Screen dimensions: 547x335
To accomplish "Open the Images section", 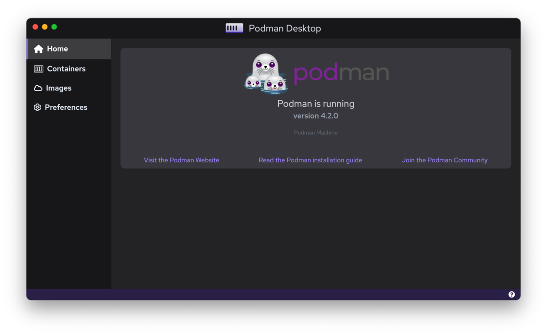I will [x=58, y=88].
